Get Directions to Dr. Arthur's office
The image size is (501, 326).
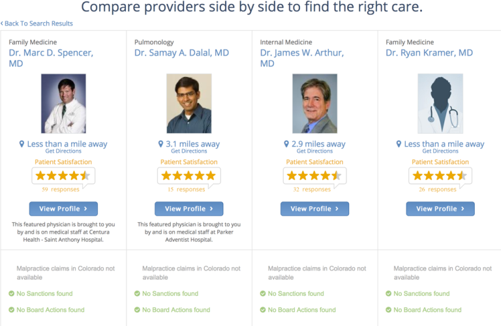[x=314, y=151]
